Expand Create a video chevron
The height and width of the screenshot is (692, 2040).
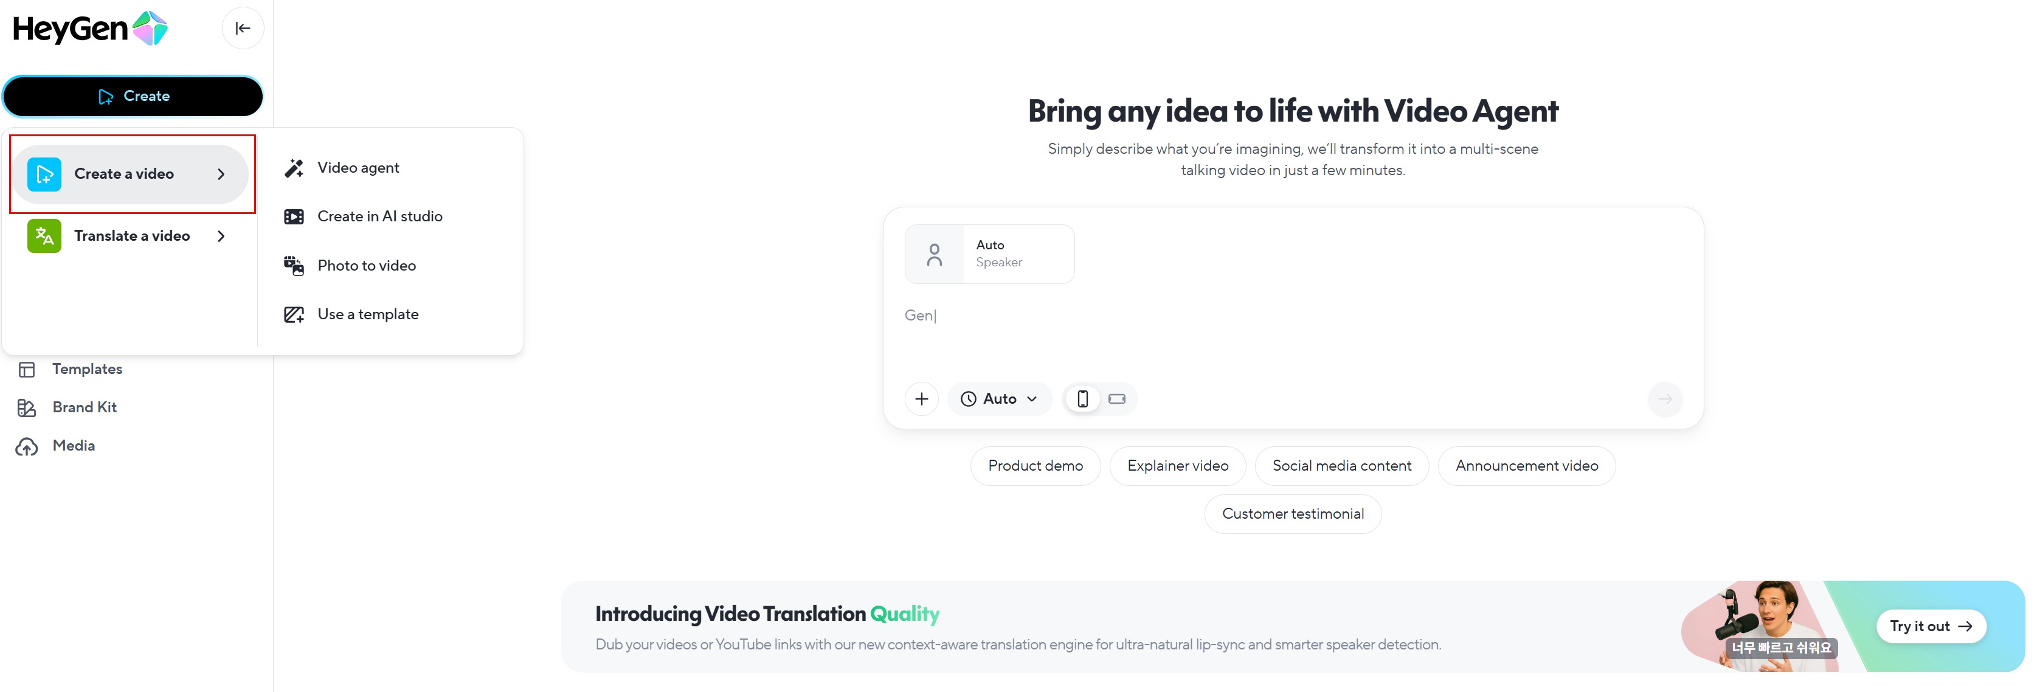click(x=221, y=174)
